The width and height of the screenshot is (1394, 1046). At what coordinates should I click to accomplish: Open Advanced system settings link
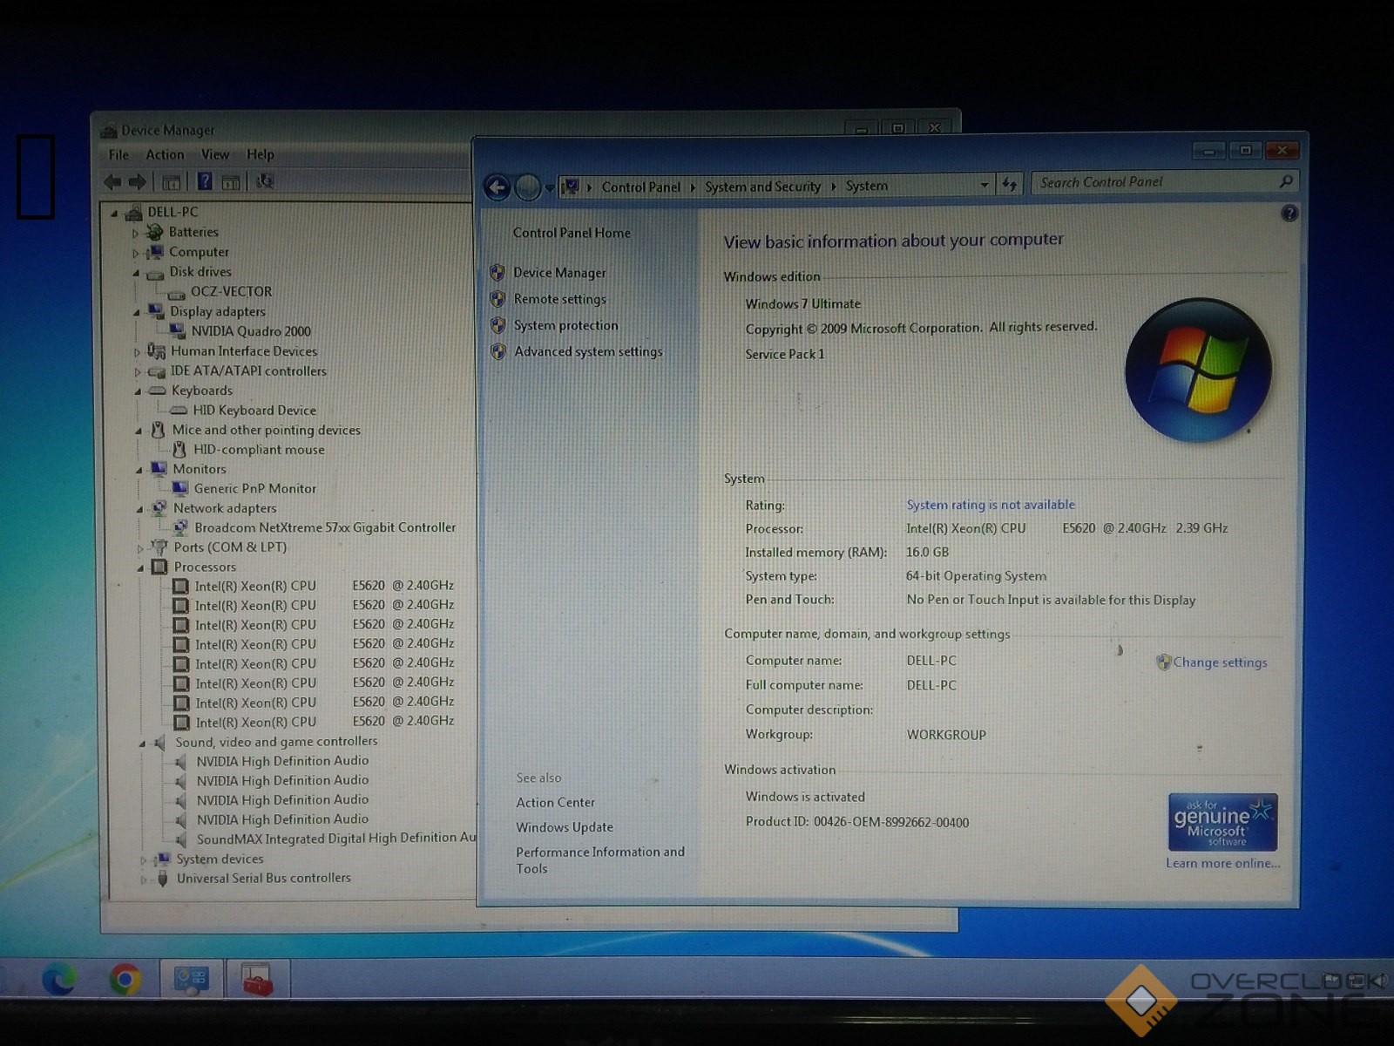click(x=588, y=352)
